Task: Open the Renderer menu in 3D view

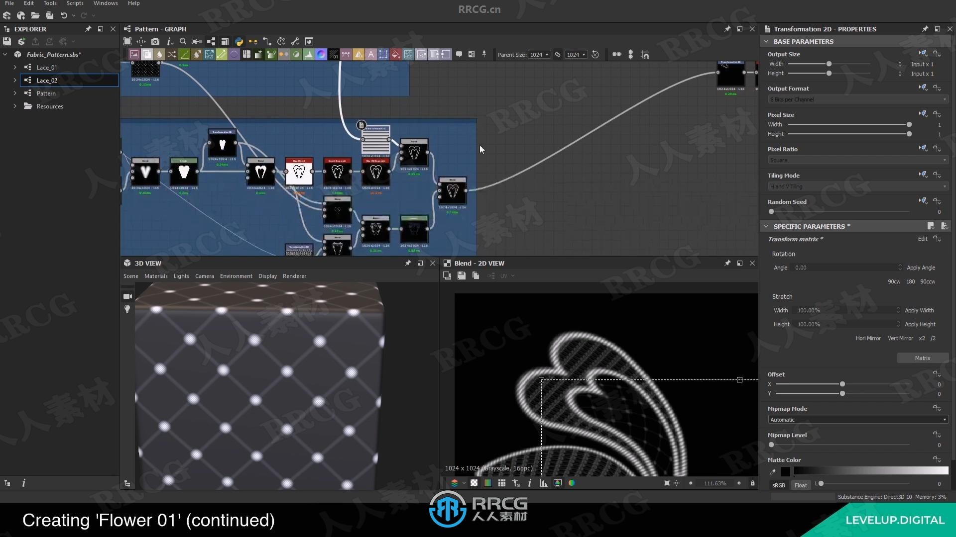Action: click(294, 276)
